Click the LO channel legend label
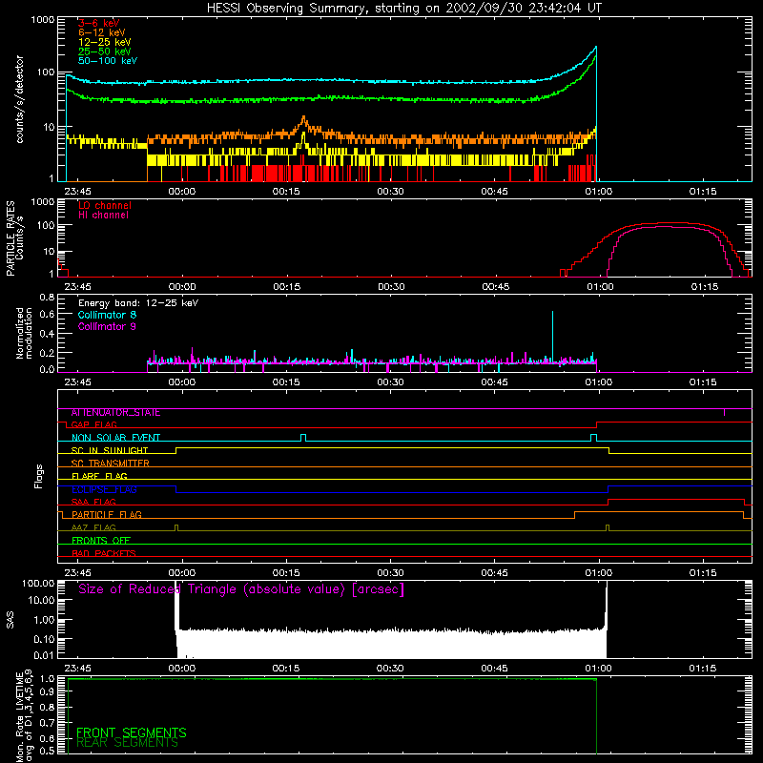Viewport: 763px width, 763px height. (105, 205)
